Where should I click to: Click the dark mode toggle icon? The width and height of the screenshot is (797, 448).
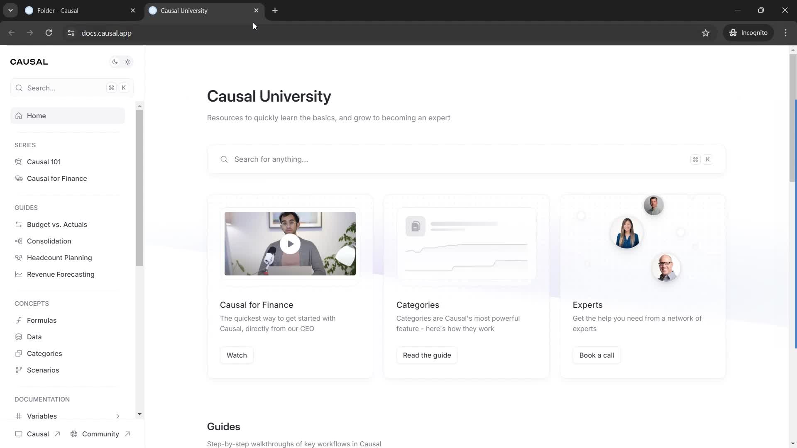point(115,62)
